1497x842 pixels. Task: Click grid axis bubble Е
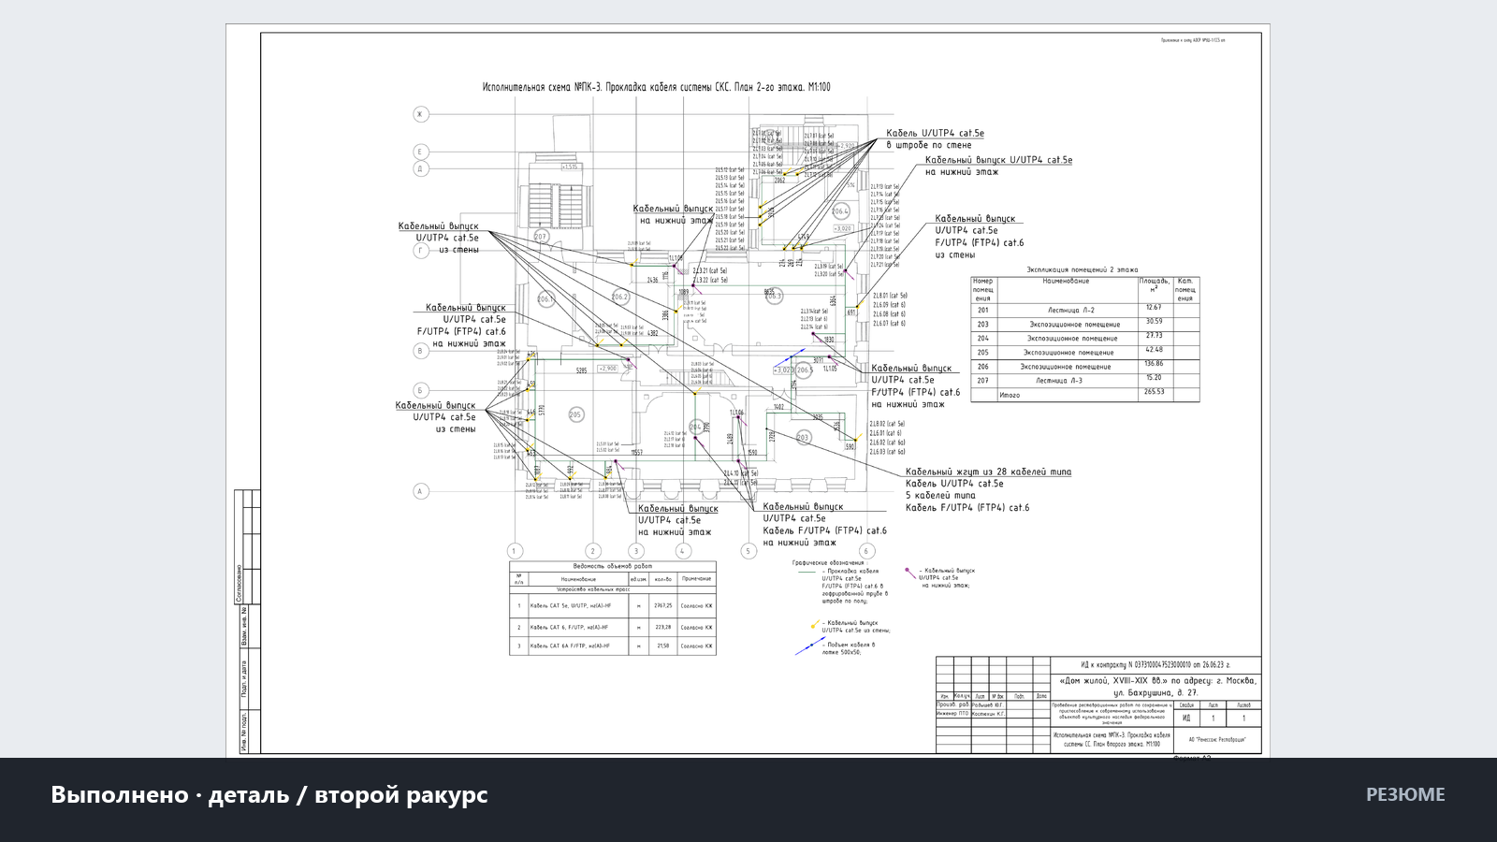pos(420,152)
